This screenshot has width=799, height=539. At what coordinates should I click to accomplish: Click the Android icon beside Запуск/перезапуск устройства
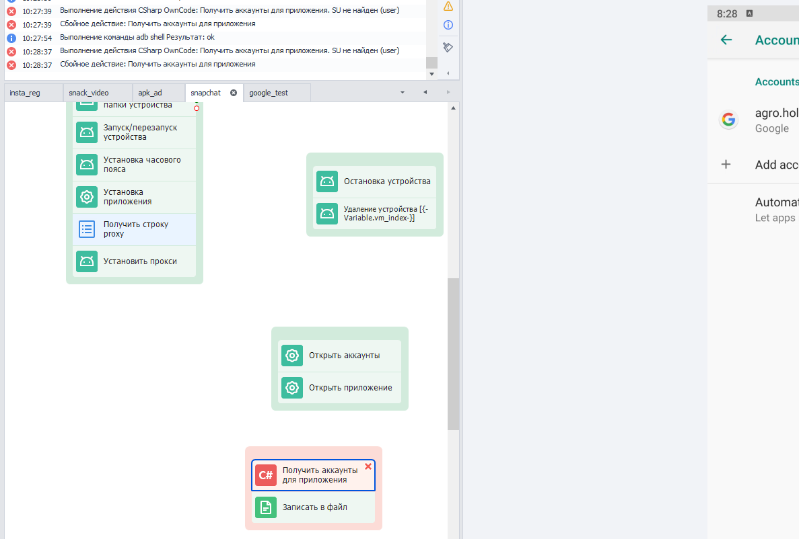(87, 132)
